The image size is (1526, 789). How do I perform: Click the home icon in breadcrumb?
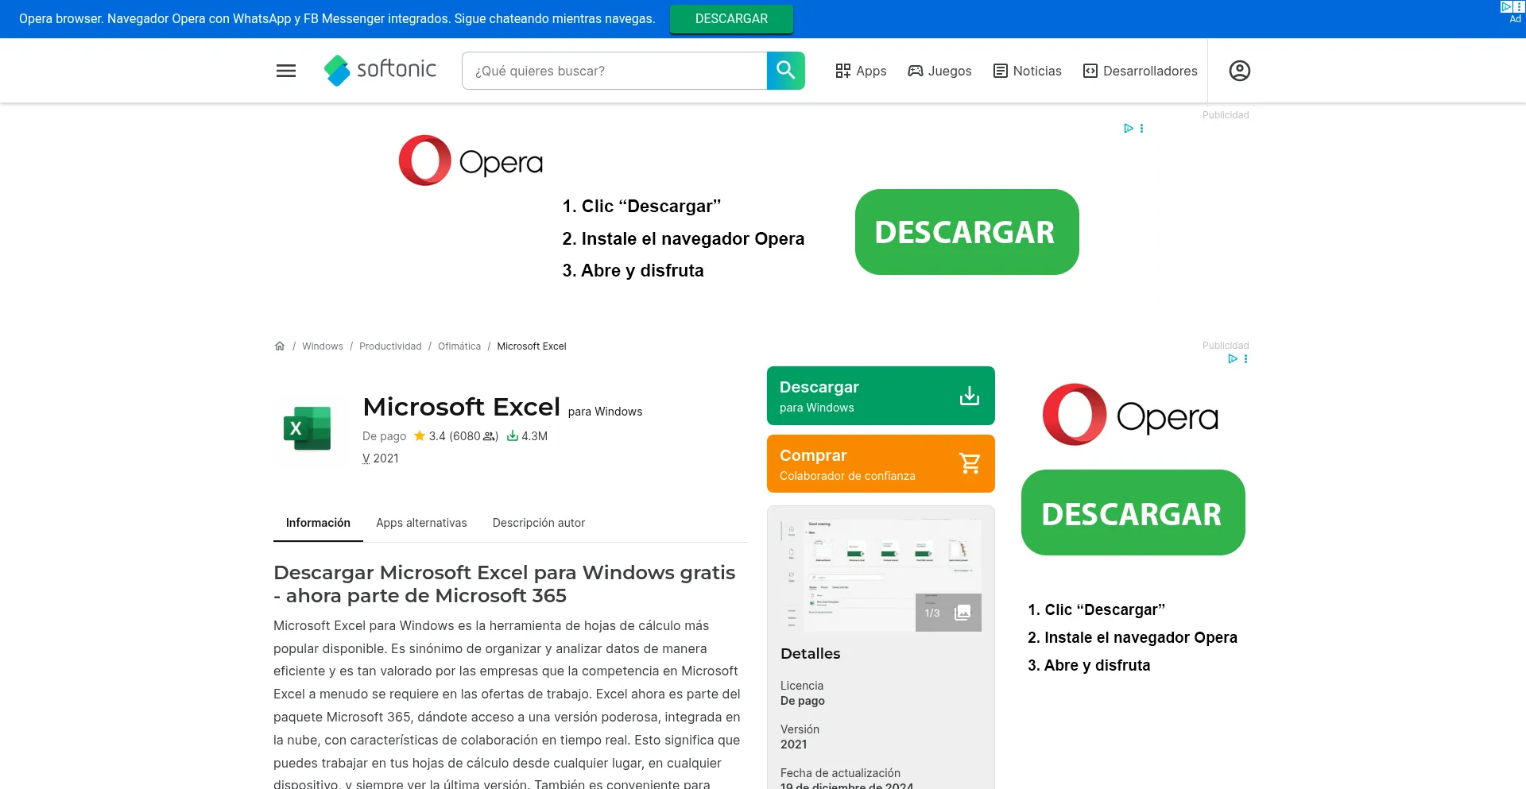pyautogui.click(x=280, y=346)
